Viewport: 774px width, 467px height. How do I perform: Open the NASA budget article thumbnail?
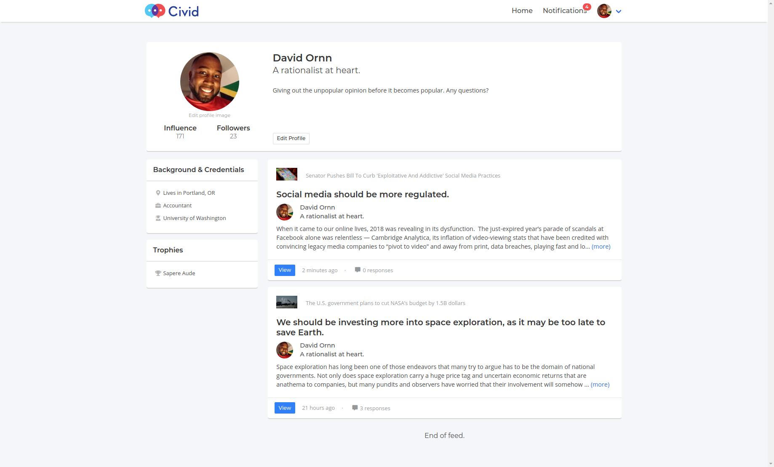pos(286,302)
